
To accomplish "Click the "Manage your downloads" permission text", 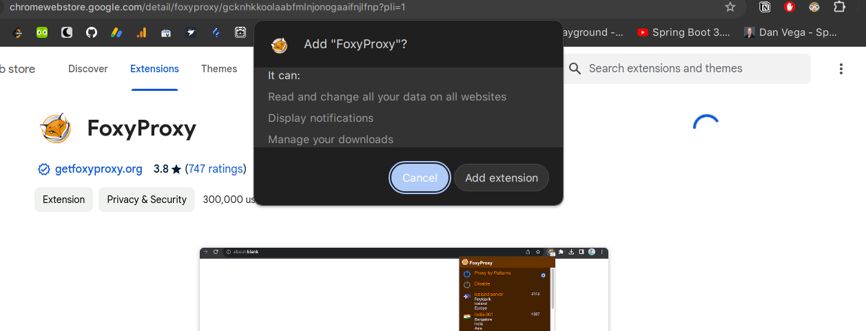I will pyautogui.click(x=331, y=140).
